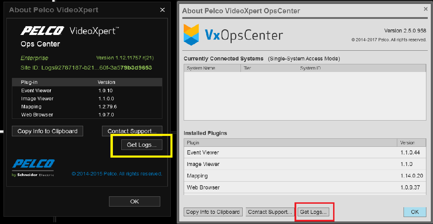Click Get Logs in the OpsCenter dialog
This screenshot has height=224, width=433.
(x=313, y=212)
